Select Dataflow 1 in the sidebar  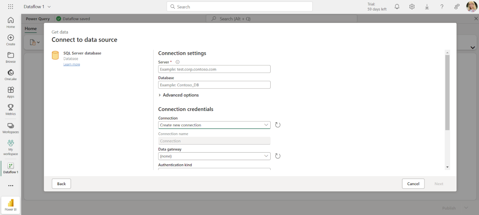10,168
